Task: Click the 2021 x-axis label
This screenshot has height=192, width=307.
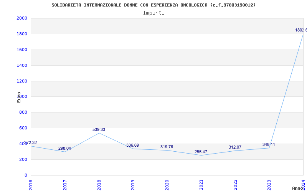Action: 201,185
